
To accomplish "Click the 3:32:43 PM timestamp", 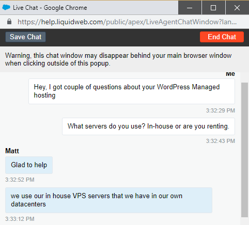I will click(x=221, y=141).
